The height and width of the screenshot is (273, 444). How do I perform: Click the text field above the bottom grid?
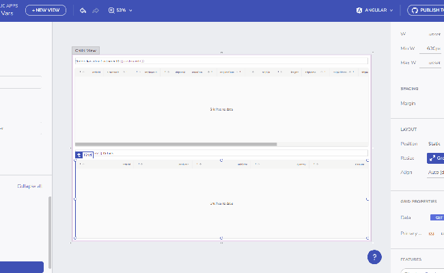221,154
